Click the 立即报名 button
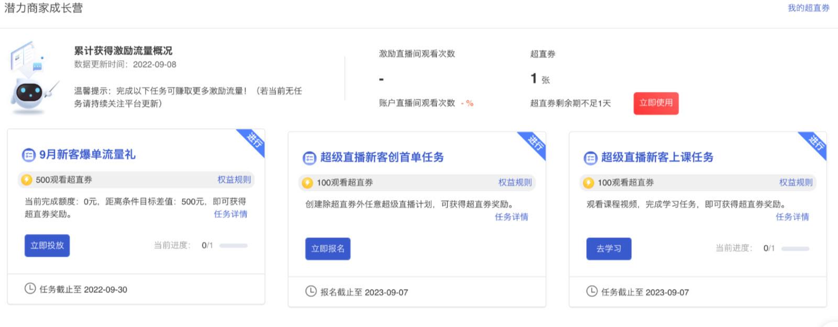 point(328,249)
